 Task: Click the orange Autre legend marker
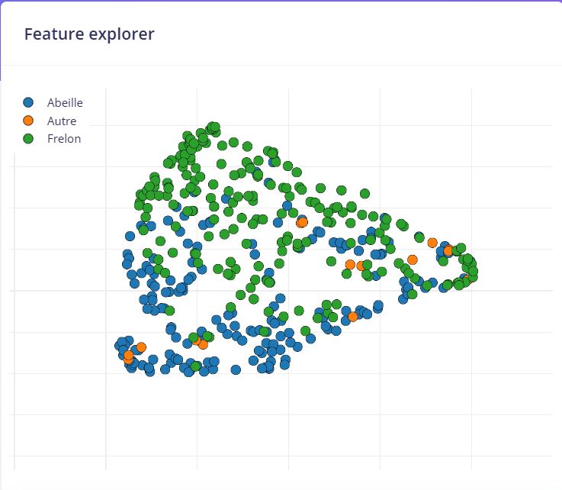[29, 121]
